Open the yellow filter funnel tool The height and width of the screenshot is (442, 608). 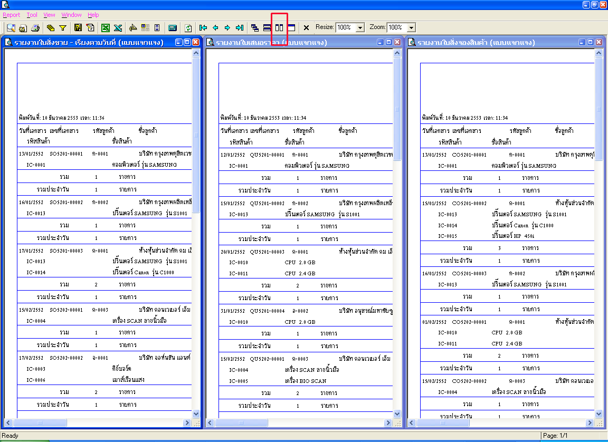click(x=62, y=28)
